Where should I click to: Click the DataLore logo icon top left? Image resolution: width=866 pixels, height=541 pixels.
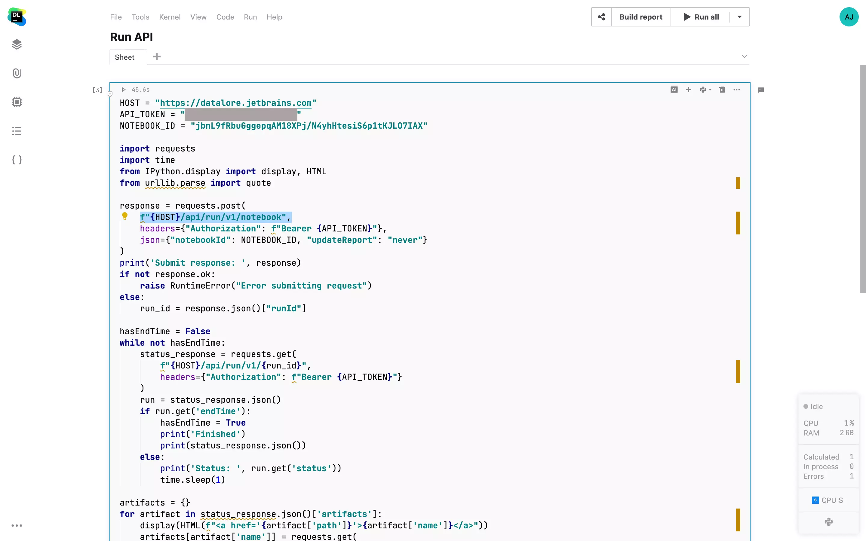(x=17, y=17)
